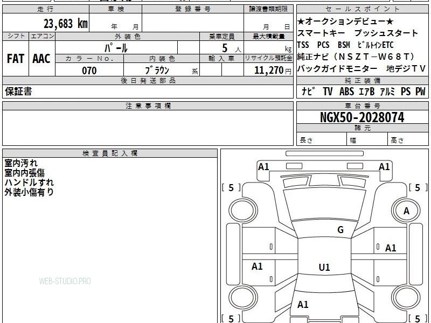Select the 乗車定員 header
The width and height of the screenshot is (431, 323).
point(221,36)
